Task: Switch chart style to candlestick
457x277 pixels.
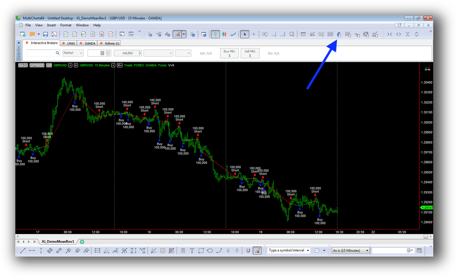Action: (x=224, y=35)
